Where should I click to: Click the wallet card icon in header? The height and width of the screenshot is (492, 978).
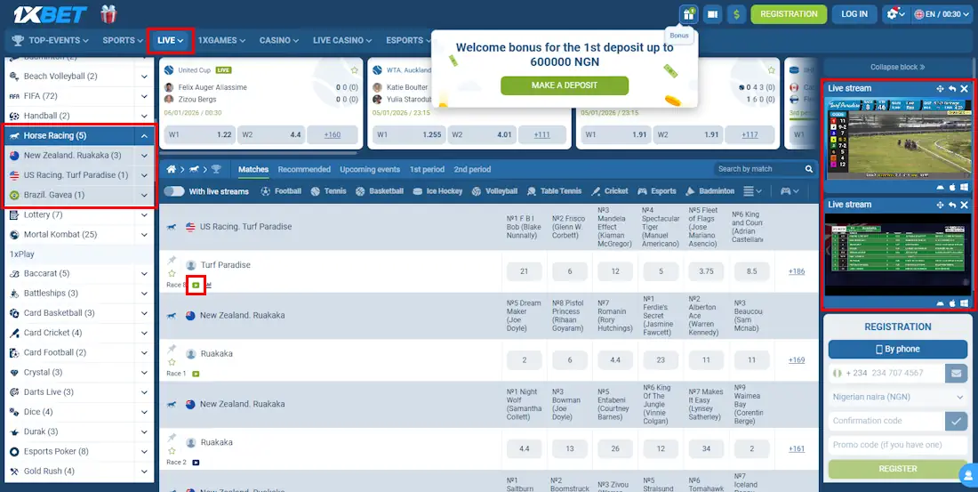(713, 13)
